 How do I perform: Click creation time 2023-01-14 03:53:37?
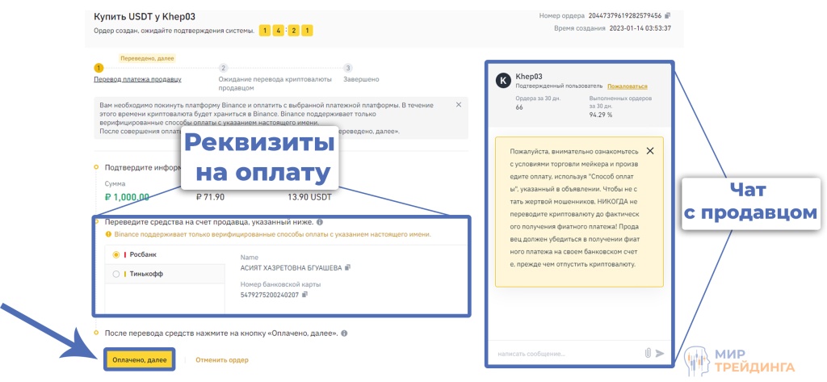tap(640, 28)
